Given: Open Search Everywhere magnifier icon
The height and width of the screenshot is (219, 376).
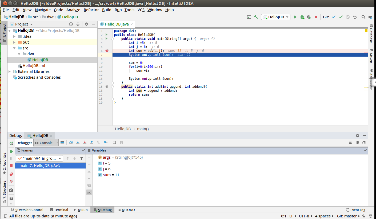Looking at the screenshot, I should coord(363,17).
